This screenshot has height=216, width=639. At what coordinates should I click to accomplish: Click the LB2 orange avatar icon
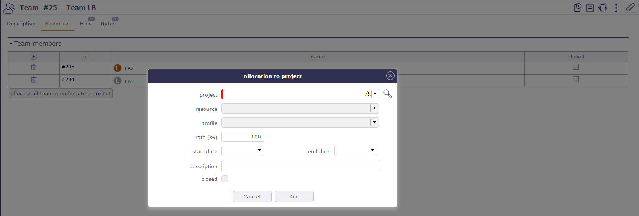pos(118,68)
